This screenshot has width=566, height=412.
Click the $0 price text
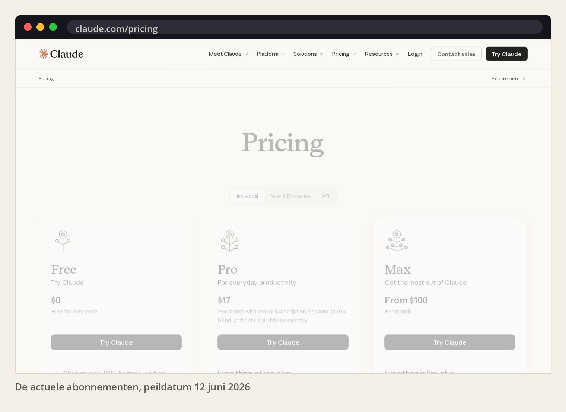click(56, 300)
